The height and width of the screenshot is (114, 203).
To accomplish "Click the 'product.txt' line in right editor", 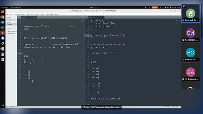I will (x=98, y=47).
